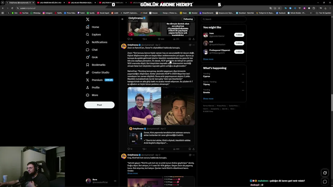Click the reply icon on the 35-reply post
The image size is (333, 187).
coord(129,39)
